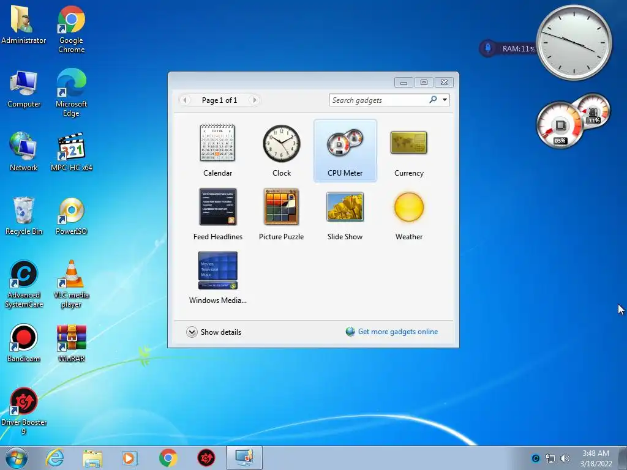Open Computer desktop icon
This screenshot has width=627, height=470.
tap(24, 89)
